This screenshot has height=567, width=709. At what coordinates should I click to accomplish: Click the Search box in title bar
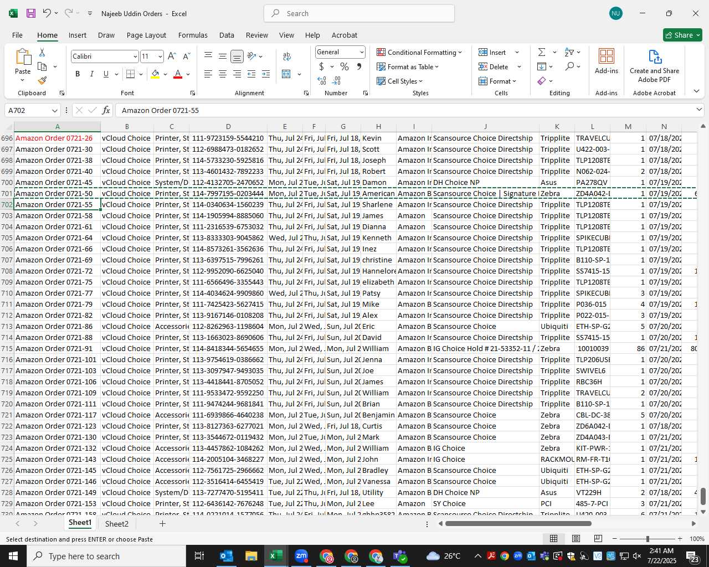coord(359,13)
